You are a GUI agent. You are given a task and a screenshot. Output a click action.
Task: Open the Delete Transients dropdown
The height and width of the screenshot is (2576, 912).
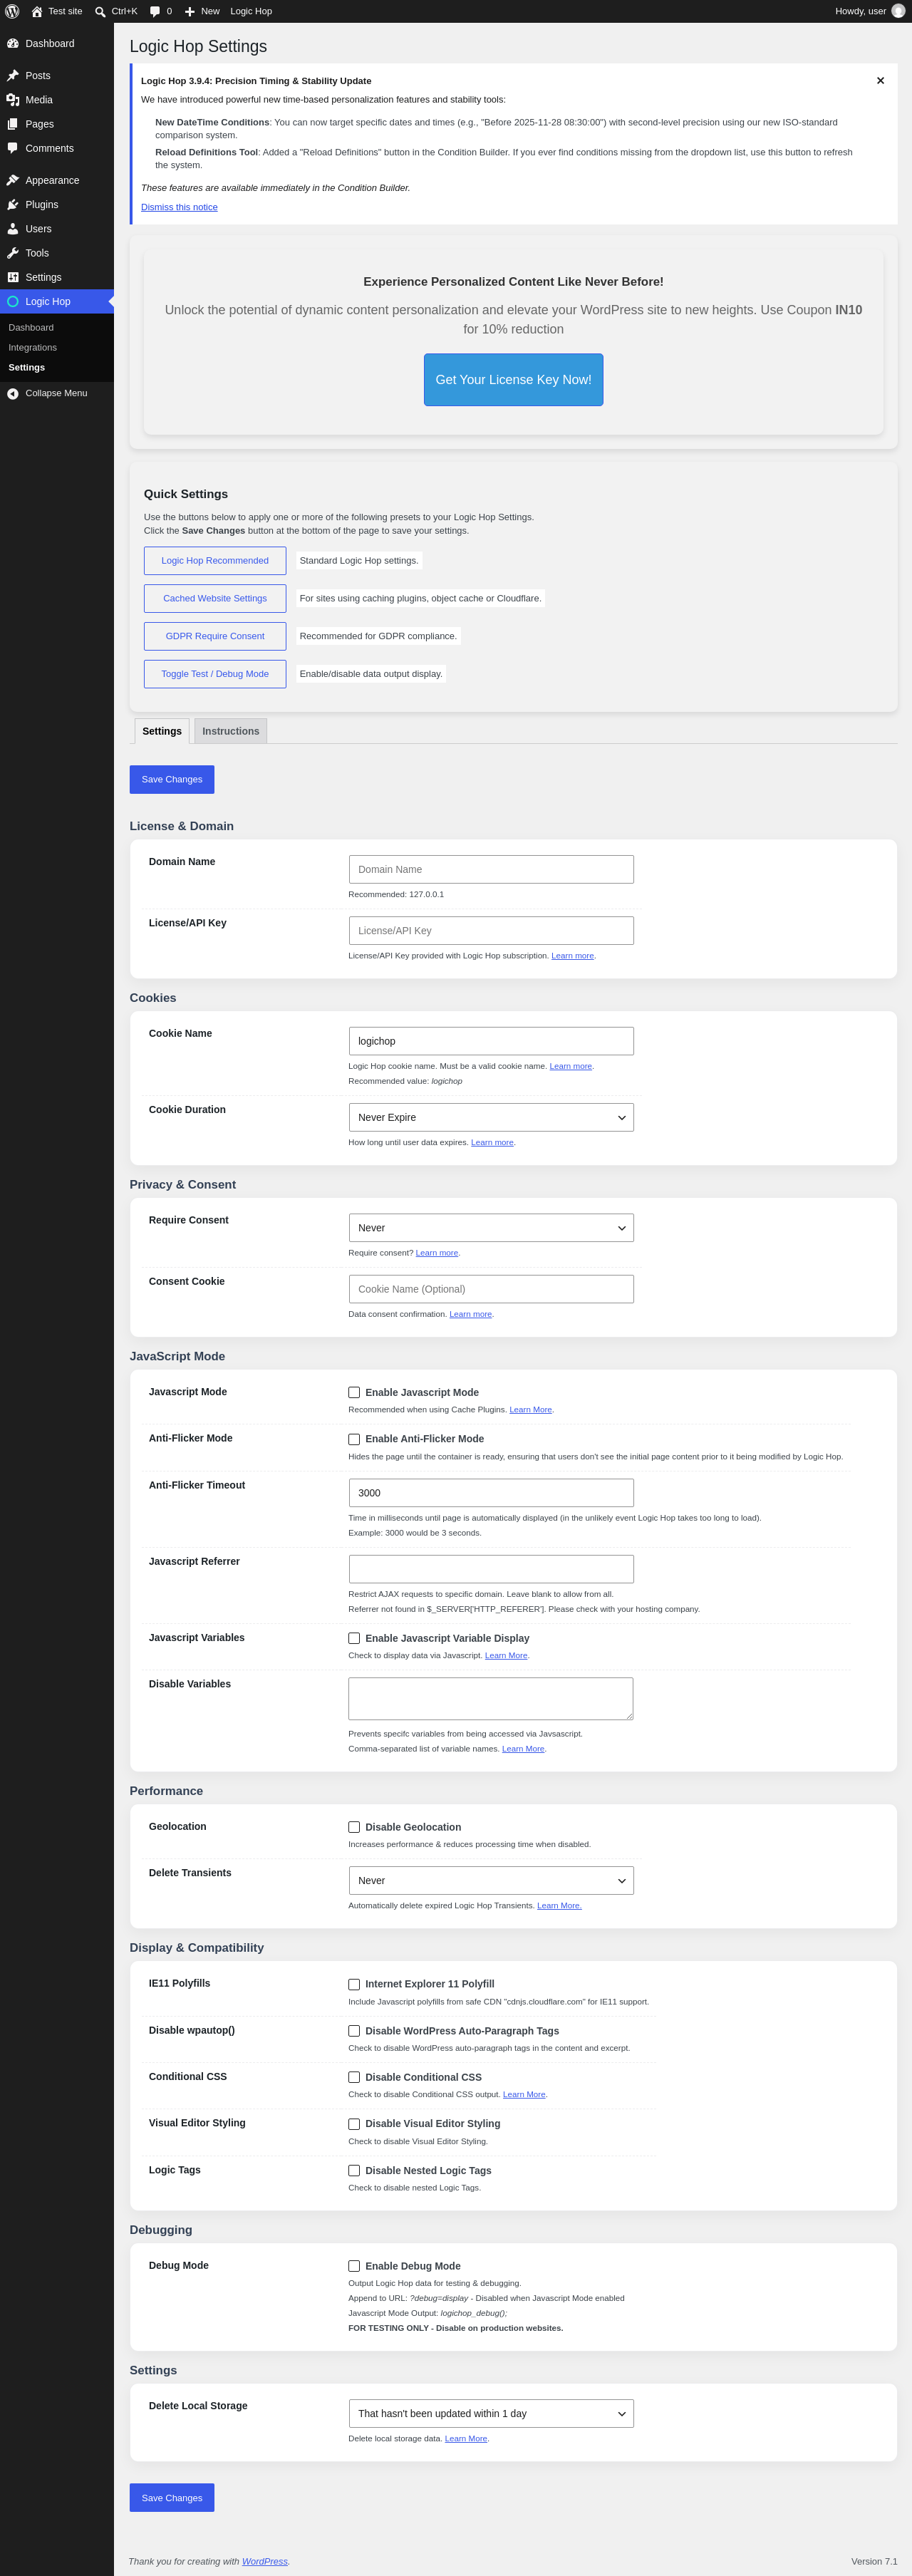click(x=491, y=1881)
